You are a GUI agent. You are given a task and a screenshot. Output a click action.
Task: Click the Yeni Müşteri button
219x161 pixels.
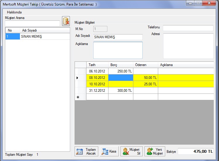tap(155, 151)
